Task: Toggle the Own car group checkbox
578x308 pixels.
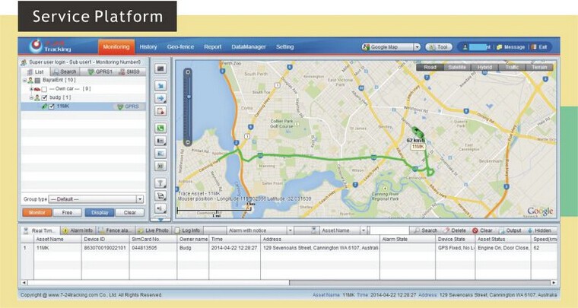Action: [44, 89]
